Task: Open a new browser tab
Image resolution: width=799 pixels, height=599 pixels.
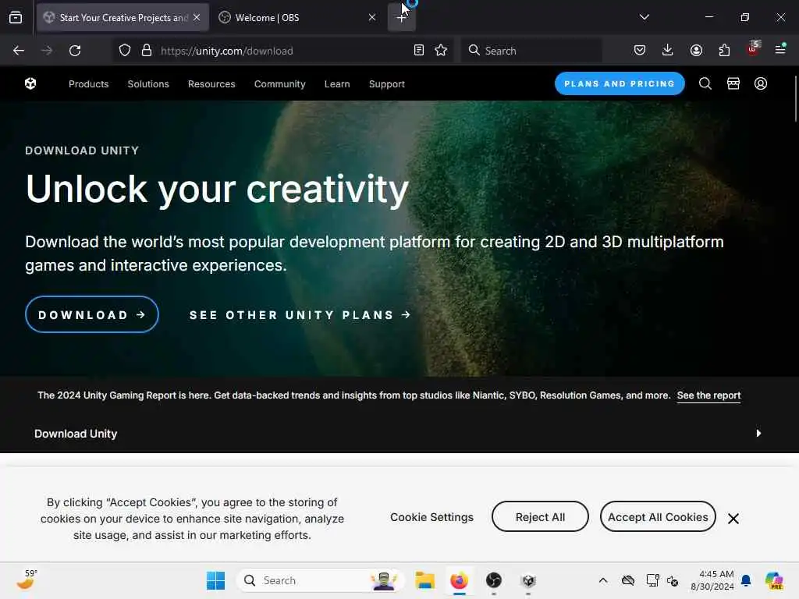Action: pos(402,17)
